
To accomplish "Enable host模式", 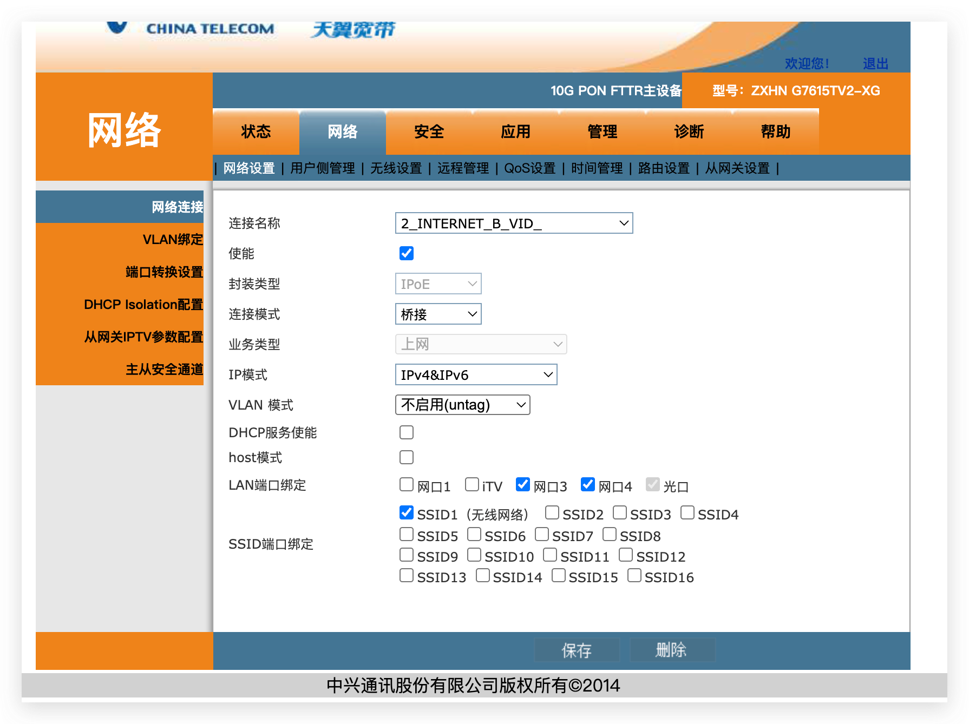I will tap(406, 457).
